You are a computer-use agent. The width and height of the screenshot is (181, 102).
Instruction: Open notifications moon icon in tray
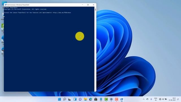[178, 99]
